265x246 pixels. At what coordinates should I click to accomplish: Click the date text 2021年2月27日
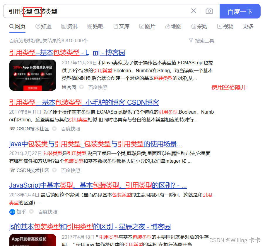[x=25, y=153]
